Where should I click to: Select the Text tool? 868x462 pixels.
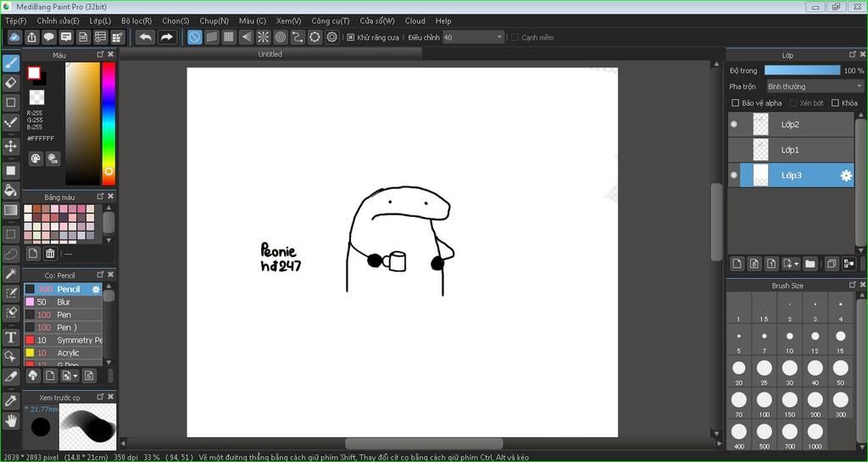click(x=10, y=337)
